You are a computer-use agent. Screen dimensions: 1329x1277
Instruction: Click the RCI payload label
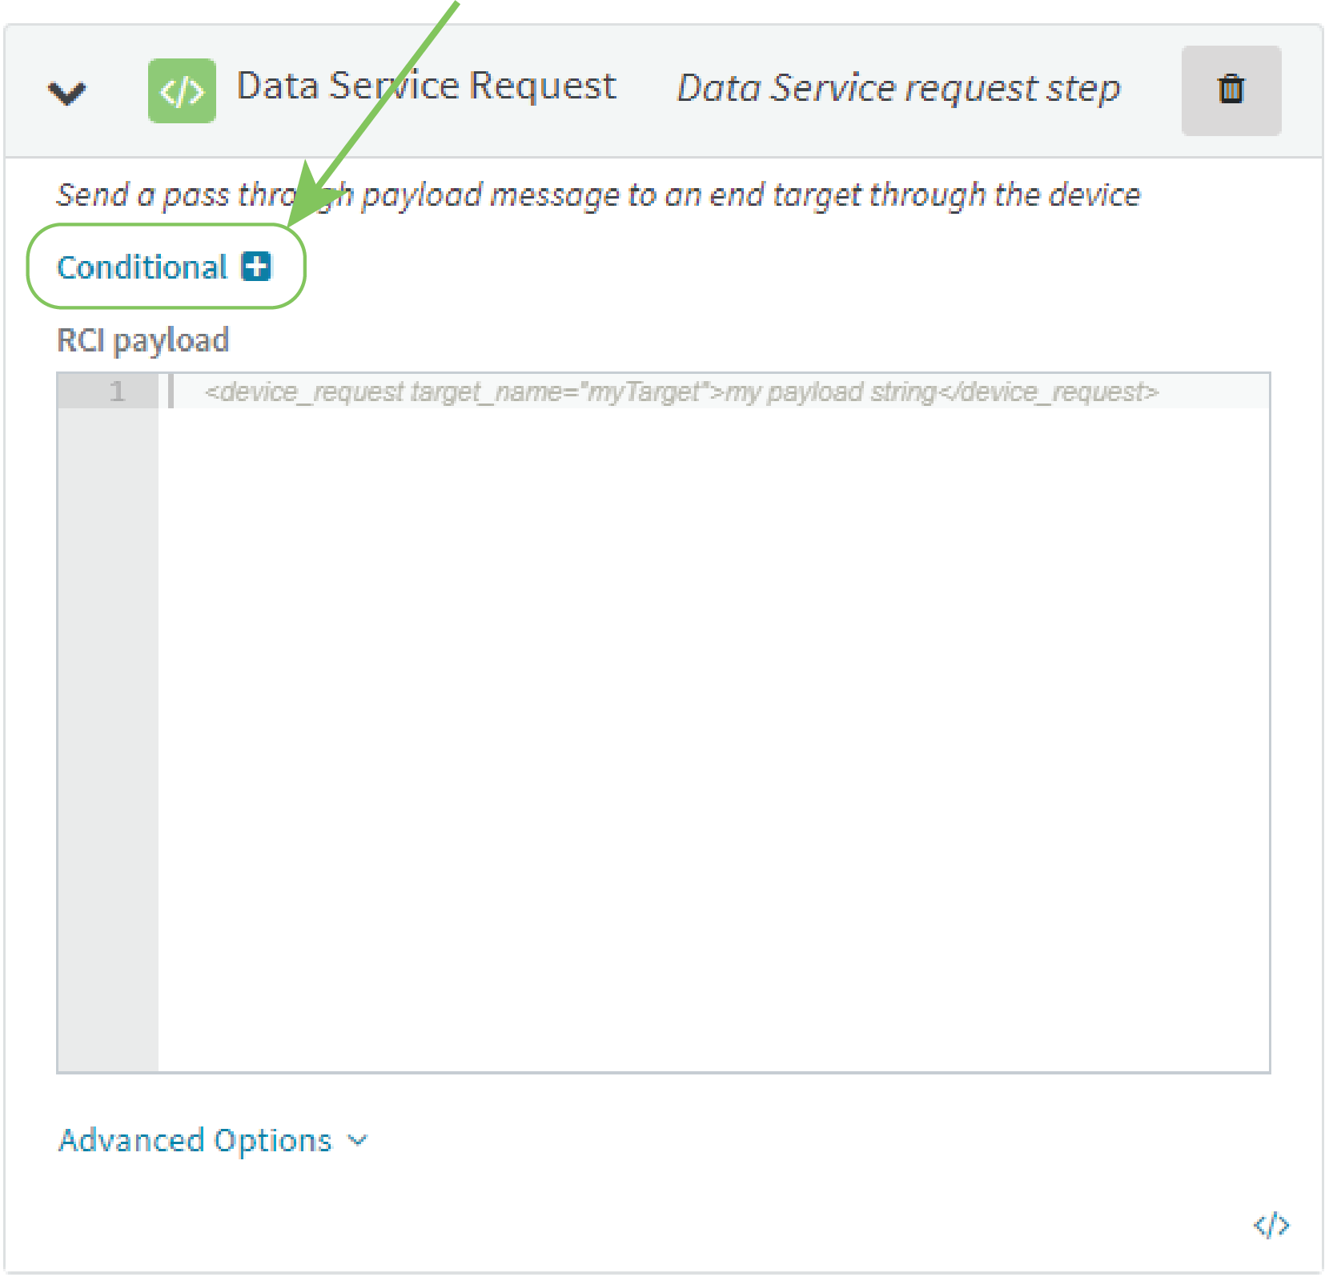tap(143, 340)
